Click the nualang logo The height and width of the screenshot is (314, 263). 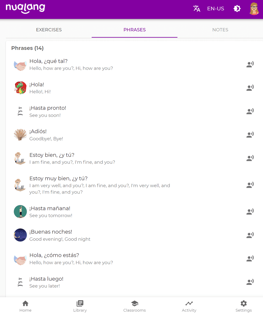(x=25, y=8)
